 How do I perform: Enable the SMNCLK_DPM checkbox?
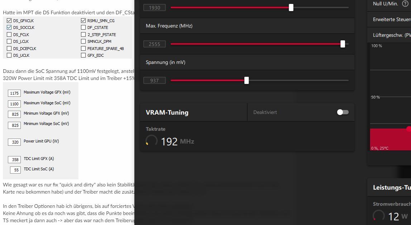(x=83, y=41)
